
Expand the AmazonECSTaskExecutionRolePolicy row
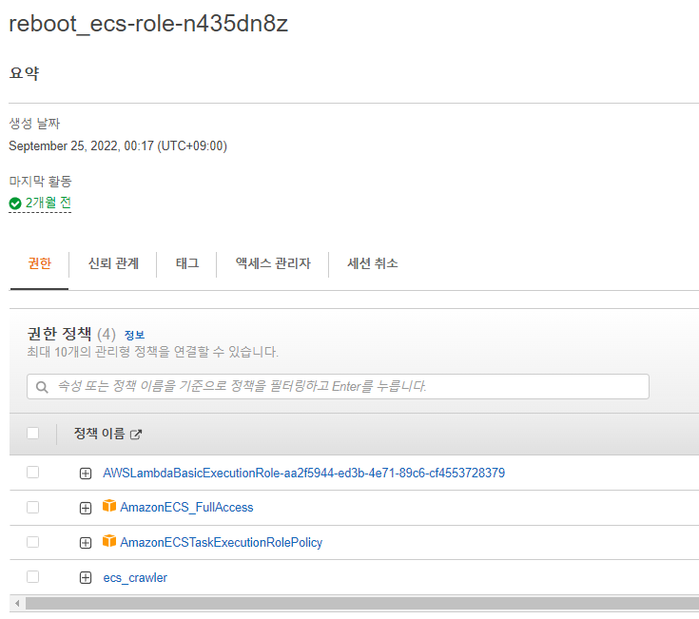[x=86, y=543]
